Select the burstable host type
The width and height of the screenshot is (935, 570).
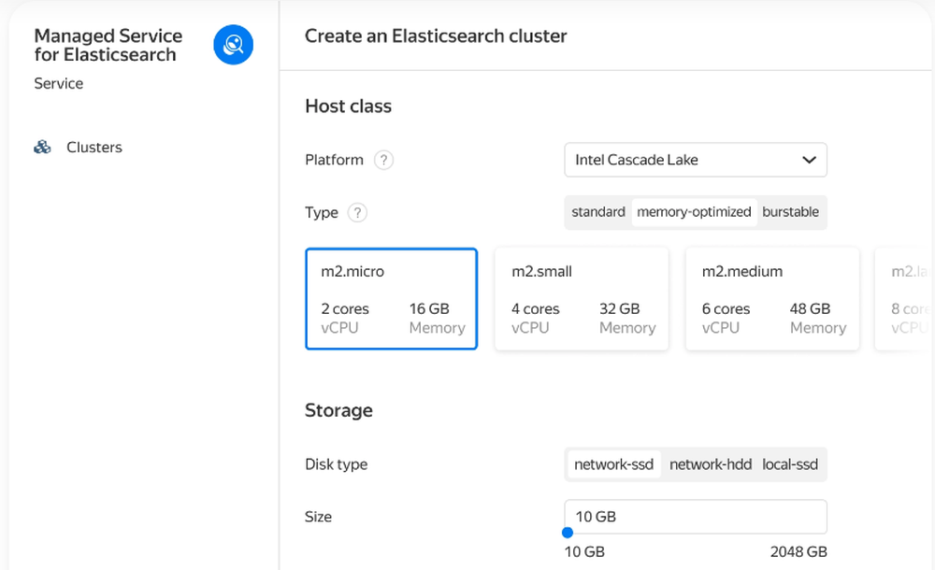(790, 212)
